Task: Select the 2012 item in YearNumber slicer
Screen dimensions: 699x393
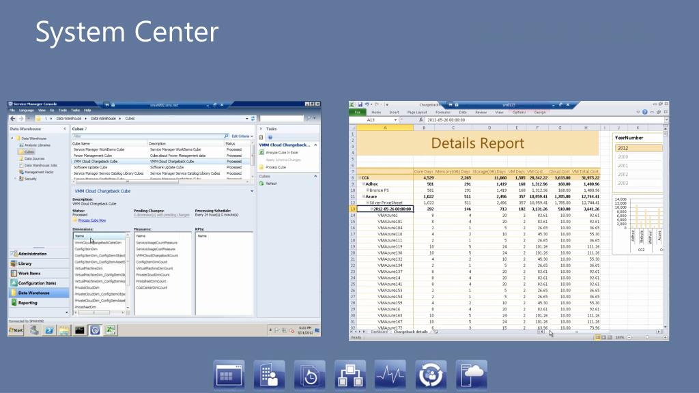Action: pos(638,148)
